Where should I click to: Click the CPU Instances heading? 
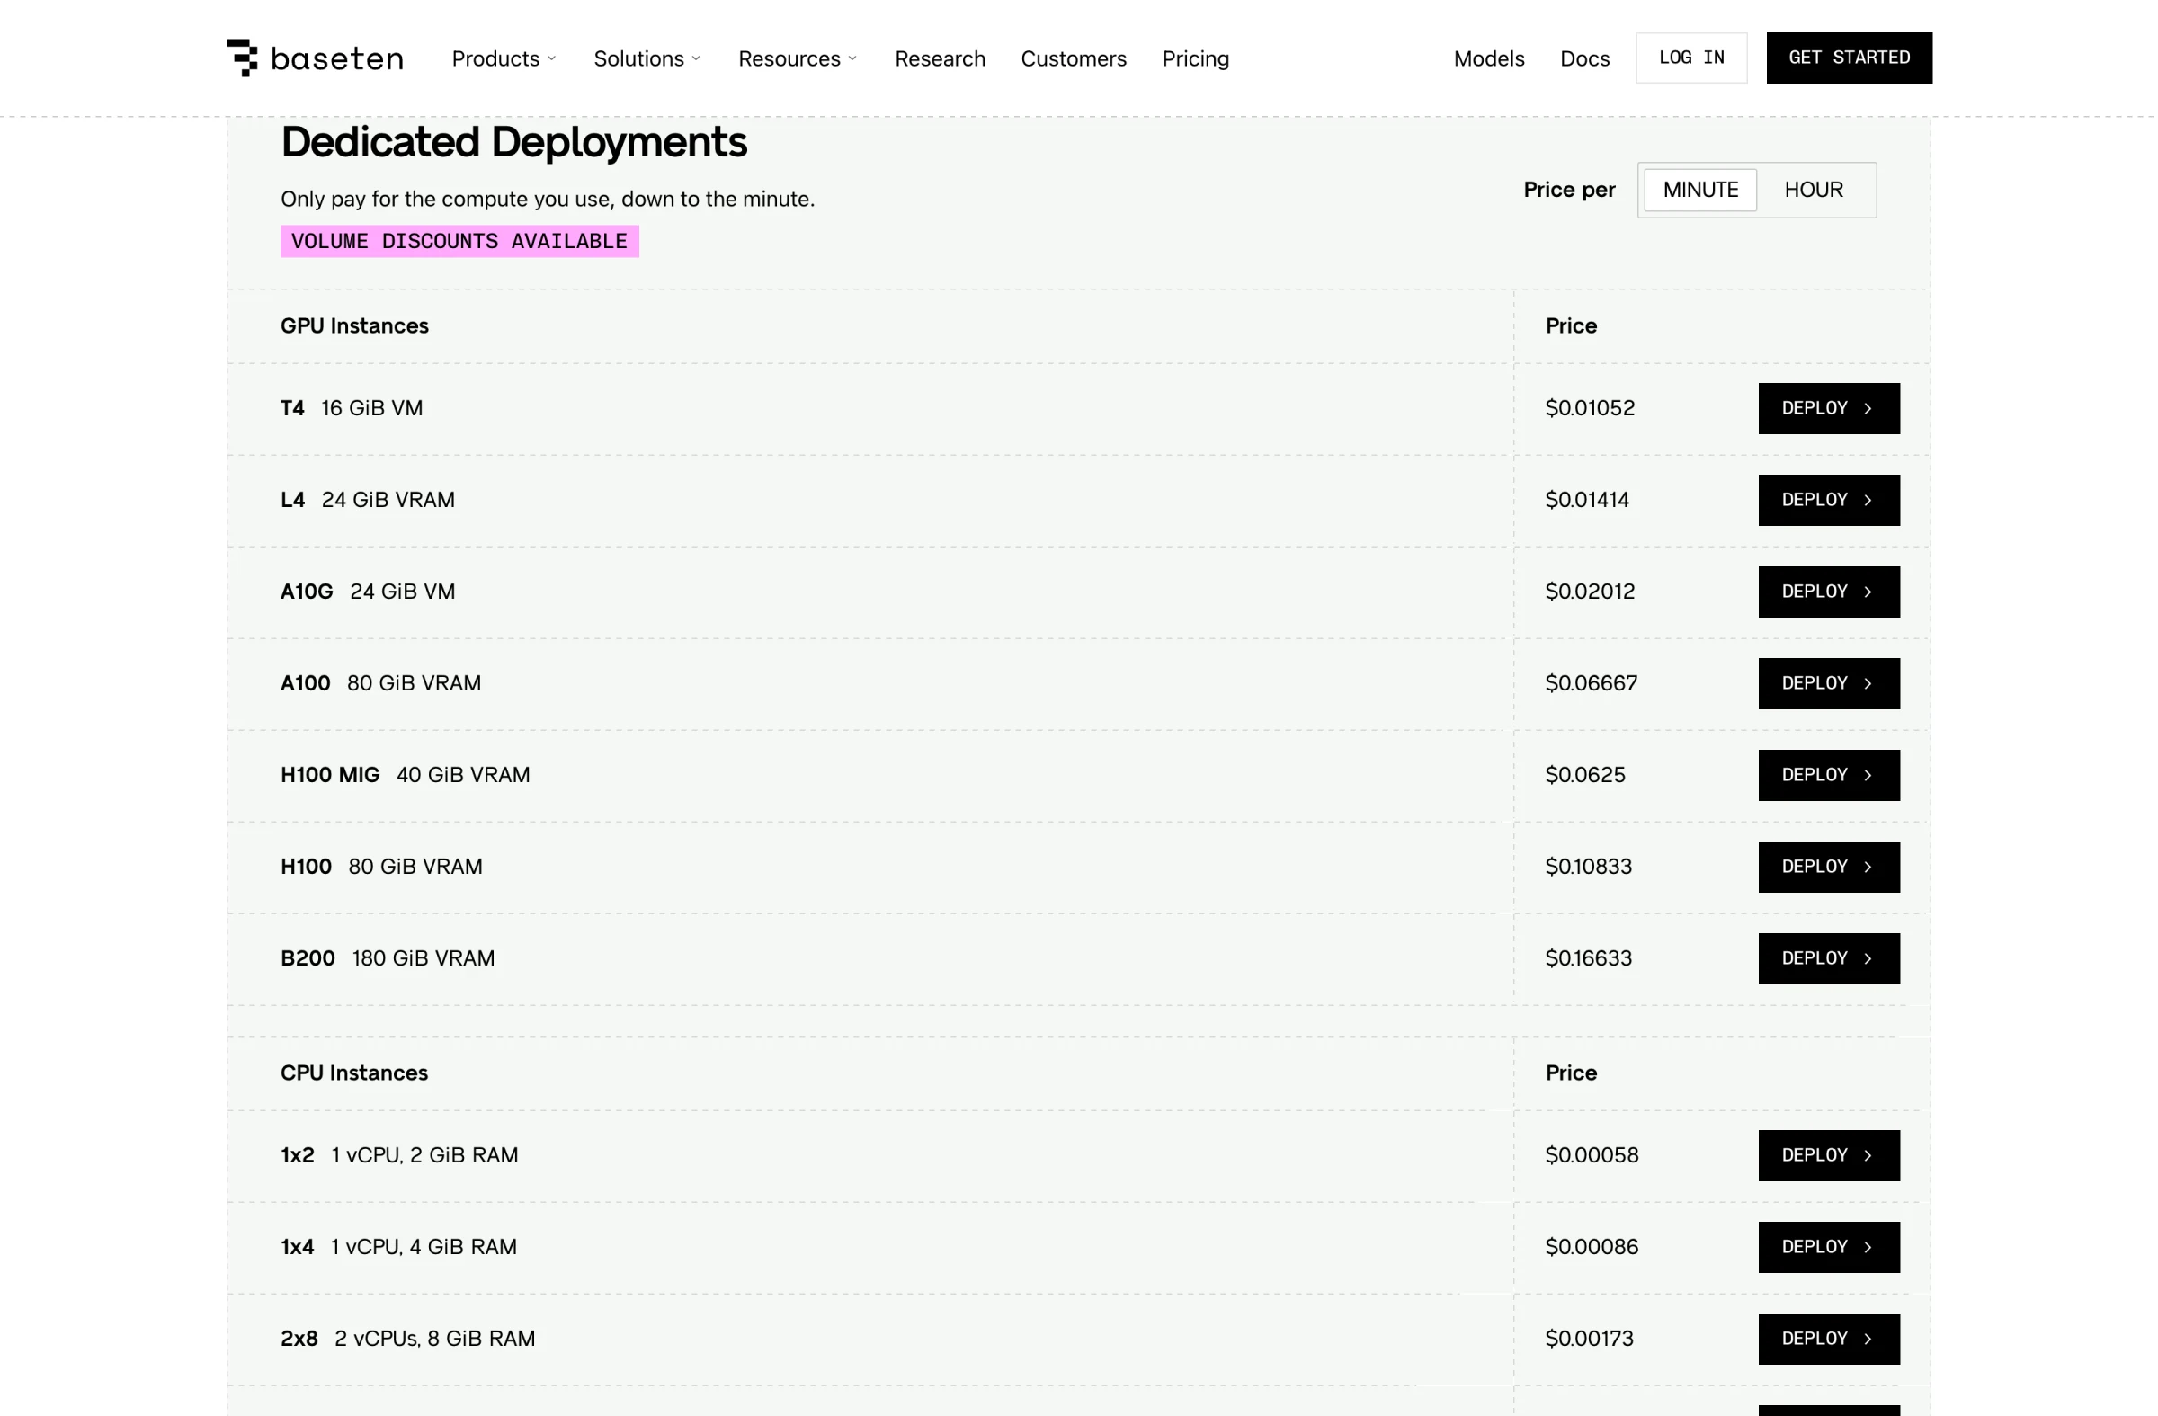point(353,1073)
